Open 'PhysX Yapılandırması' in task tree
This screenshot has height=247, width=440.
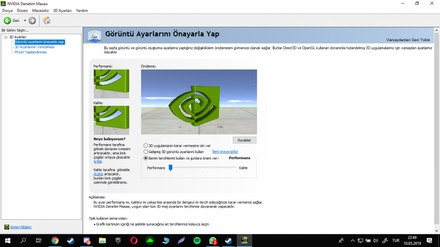(31, 52)
